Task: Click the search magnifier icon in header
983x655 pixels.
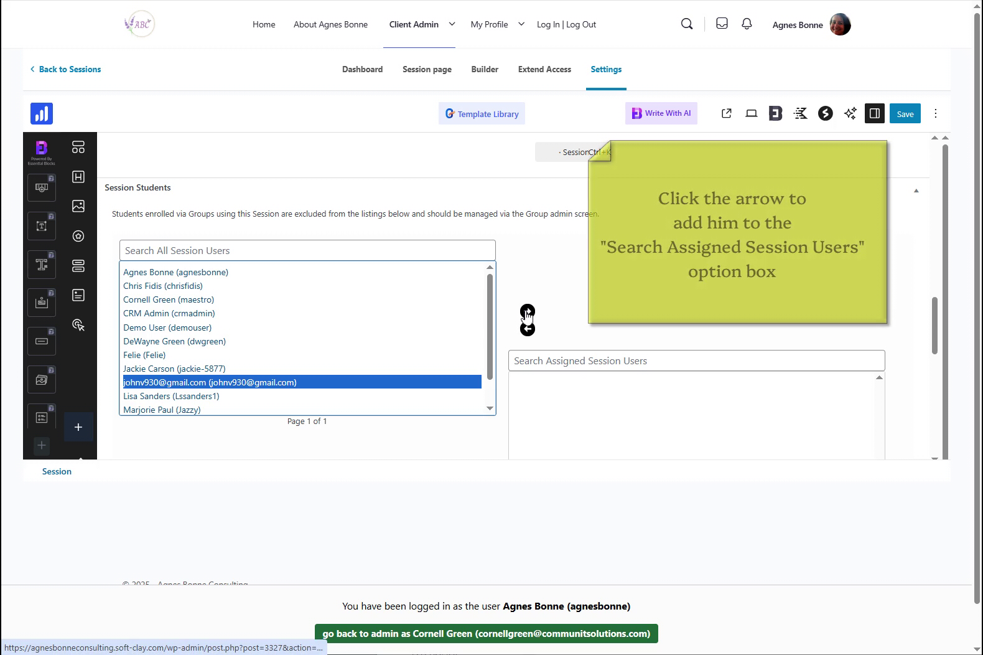Action: [687, 24]
